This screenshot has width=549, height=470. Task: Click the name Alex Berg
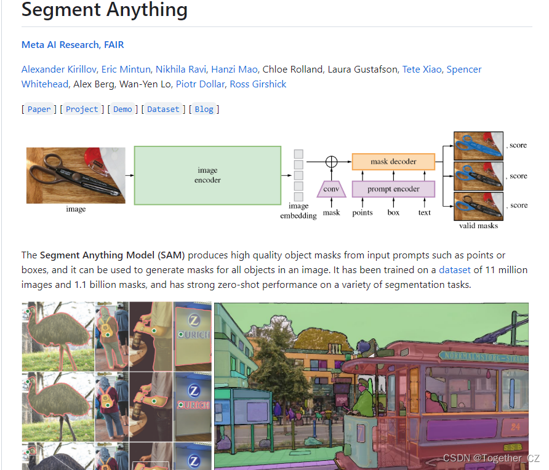point(94,84)
